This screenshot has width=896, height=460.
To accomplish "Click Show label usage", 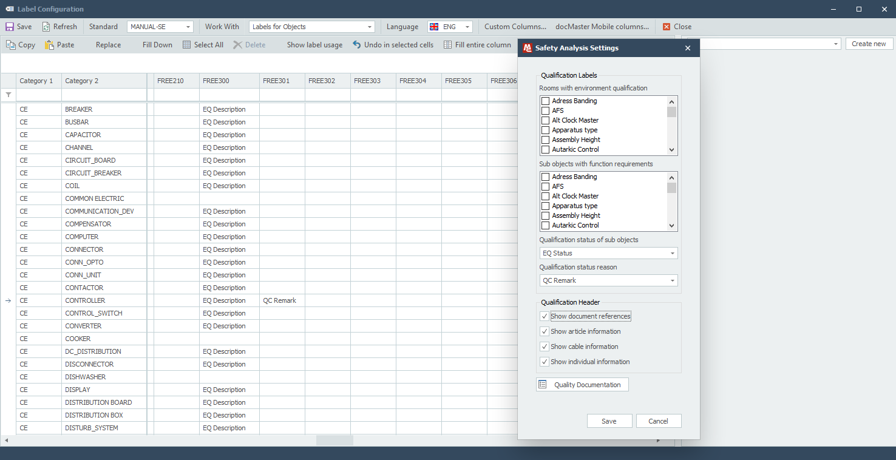I will coord(314,45).
